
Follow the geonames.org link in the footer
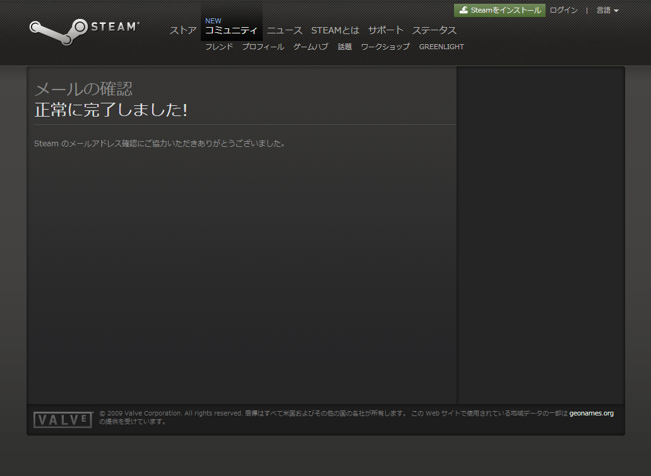click(591, 413)
